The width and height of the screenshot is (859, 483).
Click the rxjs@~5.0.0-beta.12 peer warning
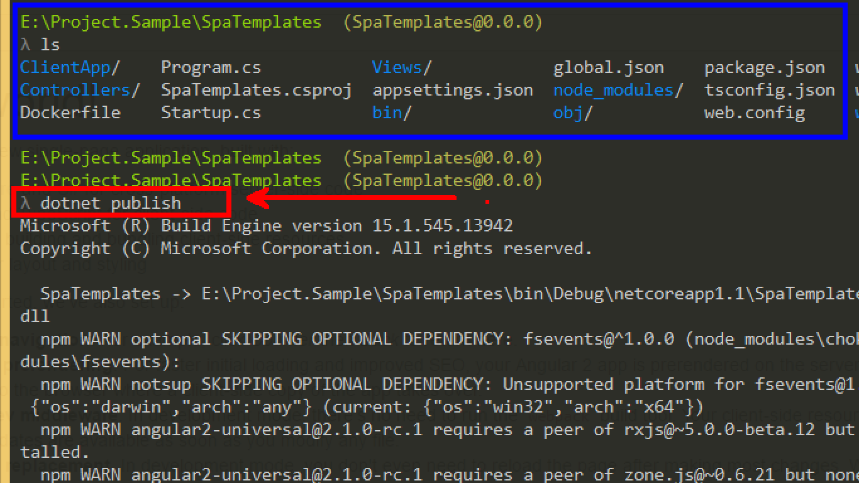(x=450, y=430)
